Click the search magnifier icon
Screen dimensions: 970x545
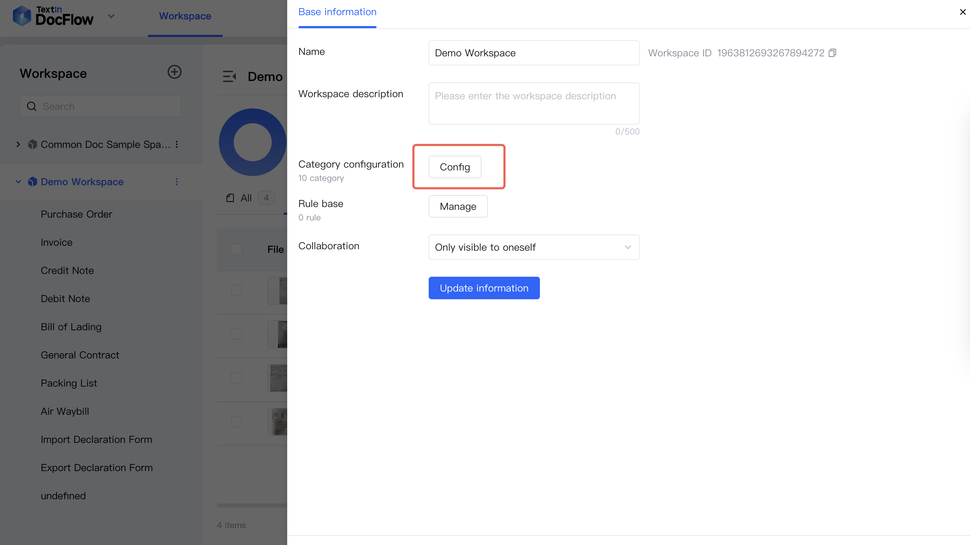[x=32, y=107]
